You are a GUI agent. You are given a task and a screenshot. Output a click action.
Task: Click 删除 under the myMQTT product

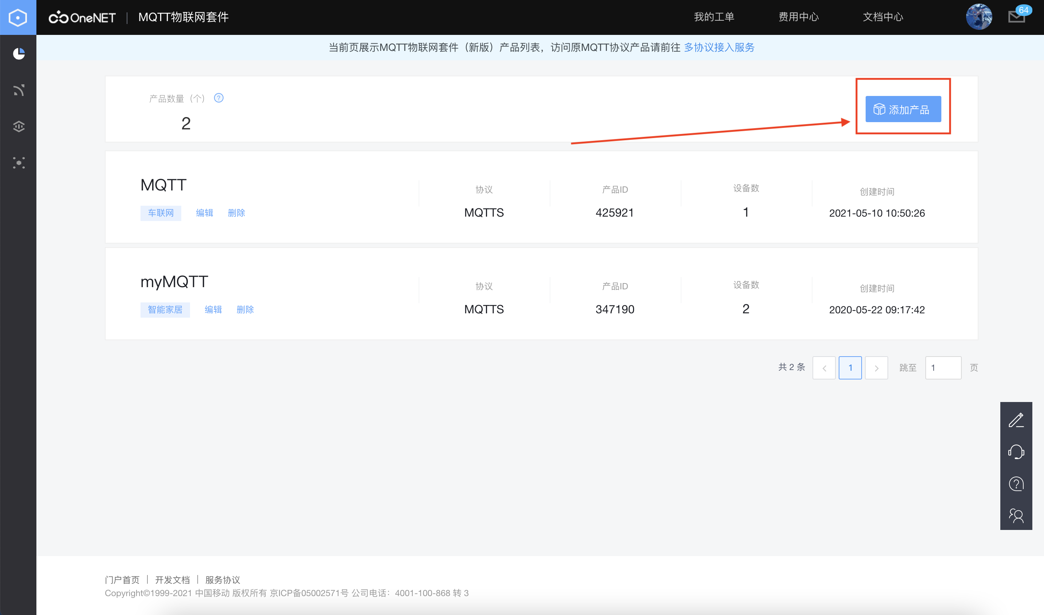245,310
